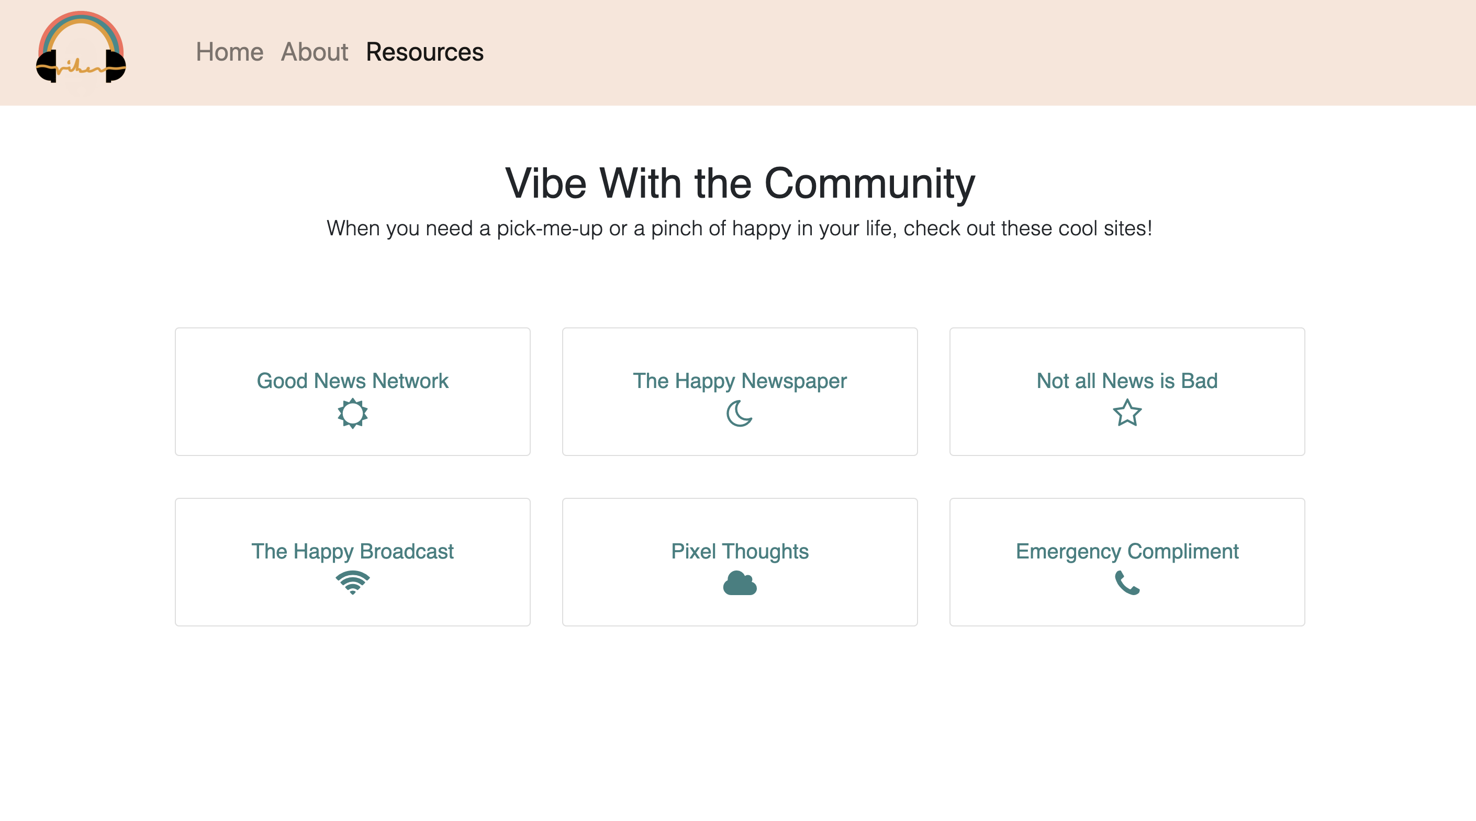Visit The Happy Broadcast link
1476x821 pixels.
pyautogui.click(x=352, y=551)
